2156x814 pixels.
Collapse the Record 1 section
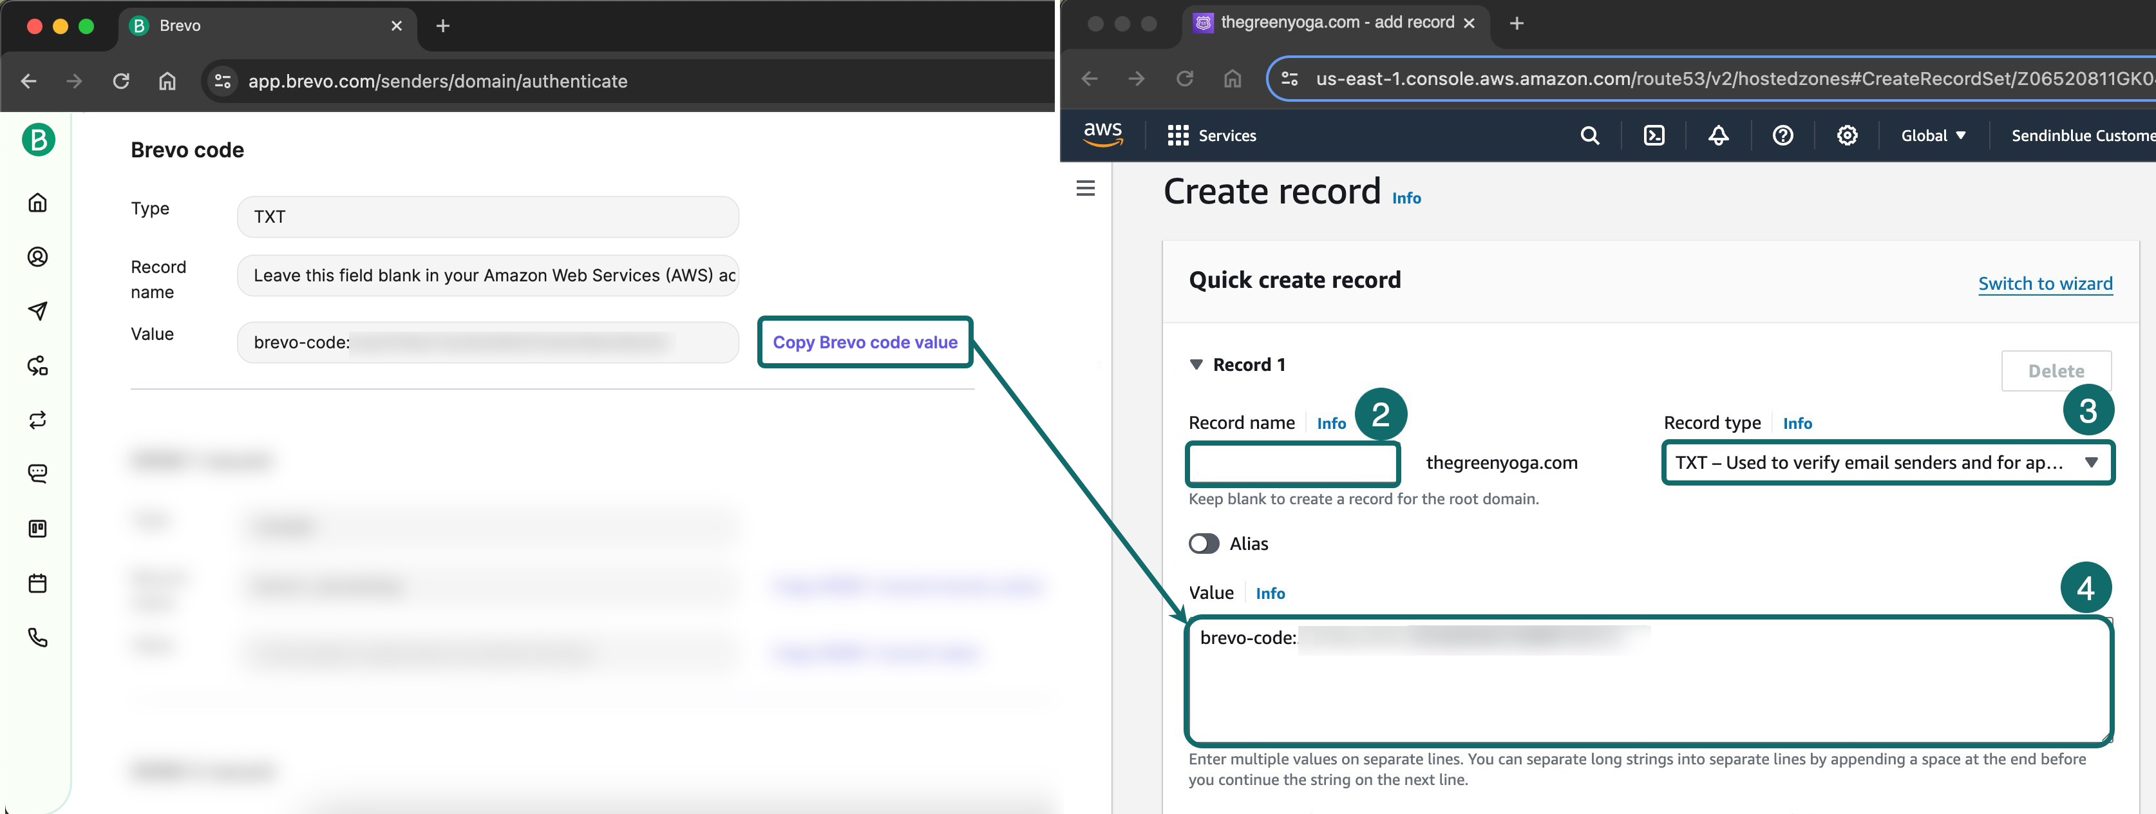point(1196,364)
